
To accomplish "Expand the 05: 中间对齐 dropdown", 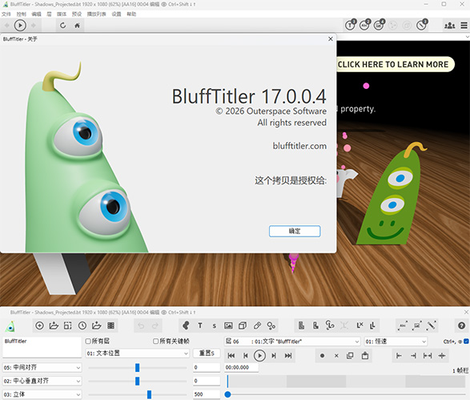I will [42, 367].
